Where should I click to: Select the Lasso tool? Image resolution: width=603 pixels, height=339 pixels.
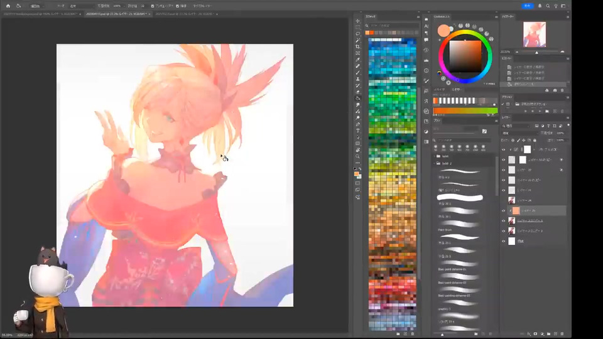pos(358,34)
